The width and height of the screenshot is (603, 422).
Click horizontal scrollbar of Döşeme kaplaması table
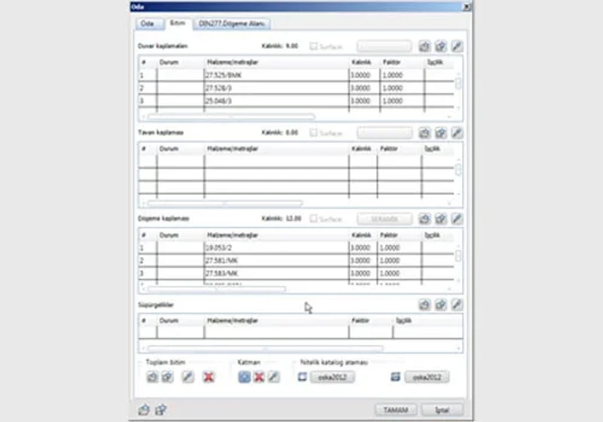coord(216,289)
